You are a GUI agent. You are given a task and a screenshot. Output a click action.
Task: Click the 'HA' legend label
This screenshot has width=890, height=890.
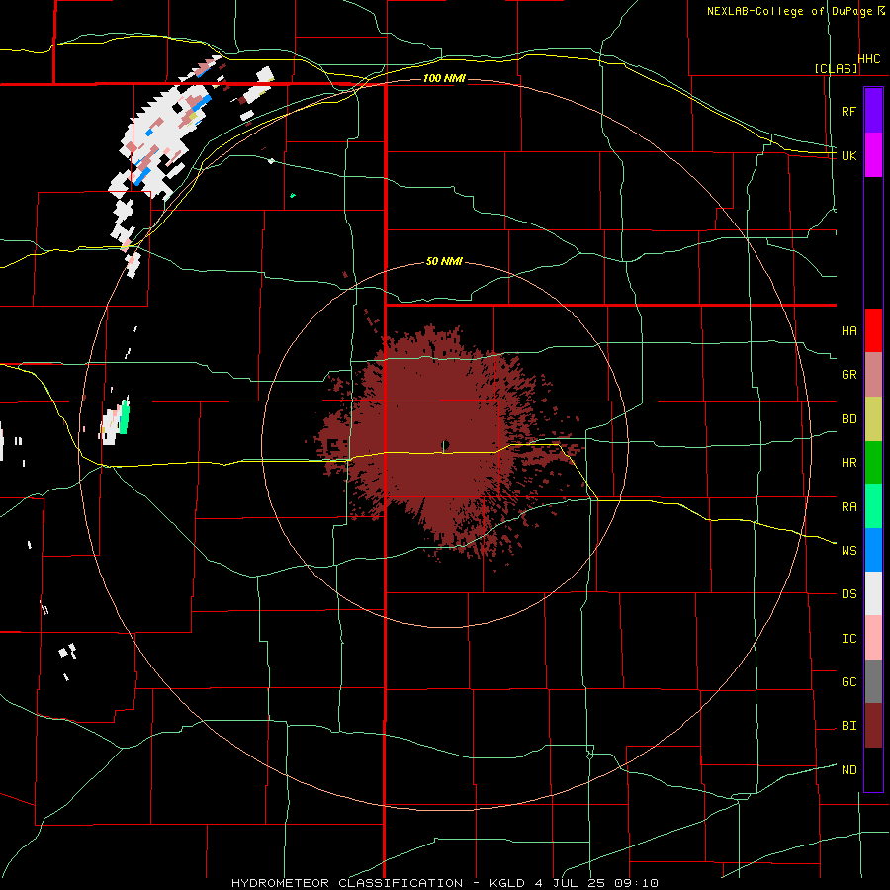(848, 330)
